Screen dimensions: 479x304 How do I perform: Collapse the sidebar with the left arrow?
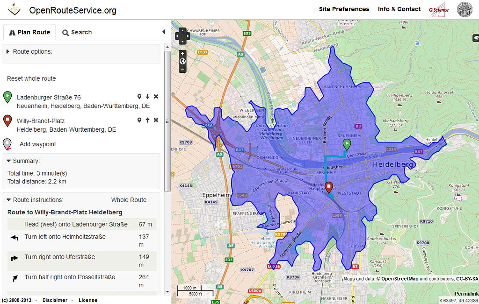(x=164, y=32)
